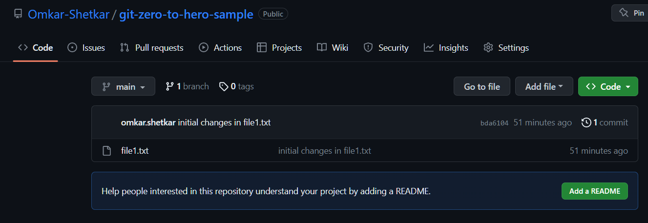Open the Pull requests tab

pyautogui.click(x=151, y=47)
